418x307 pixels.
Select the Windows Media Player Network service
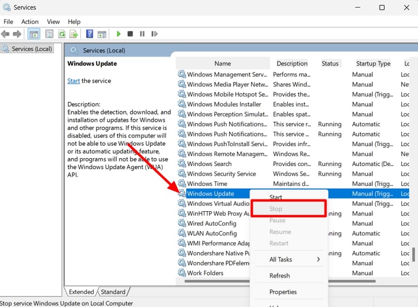227,84
